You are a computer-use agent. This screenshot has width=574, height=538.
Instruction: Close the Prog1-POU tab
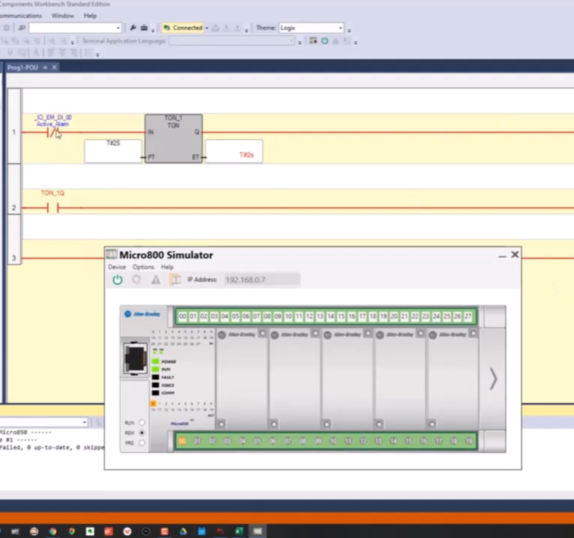tap(54, 67)
